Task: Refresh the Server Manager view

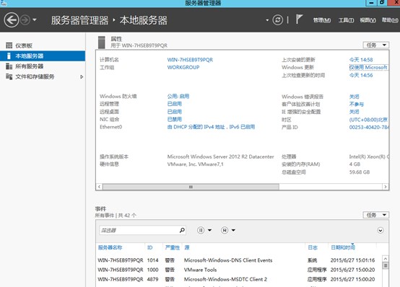Action: click(277, 20)
